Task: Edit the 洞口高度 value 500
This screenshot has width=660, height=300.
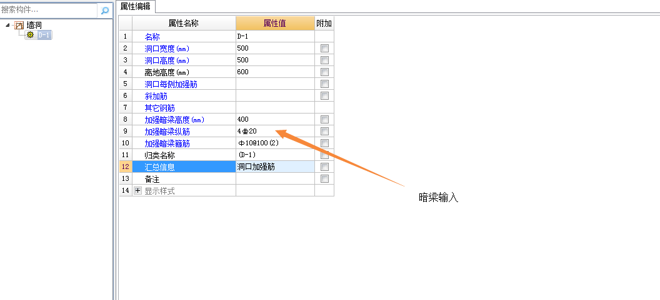Action: click(x=275, y=60)
